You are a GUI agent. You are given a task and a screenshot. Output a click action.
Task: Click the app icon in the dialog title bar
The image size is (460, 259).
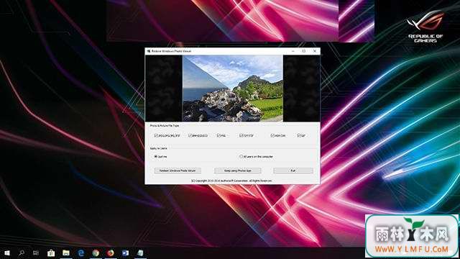pos(149,51)
